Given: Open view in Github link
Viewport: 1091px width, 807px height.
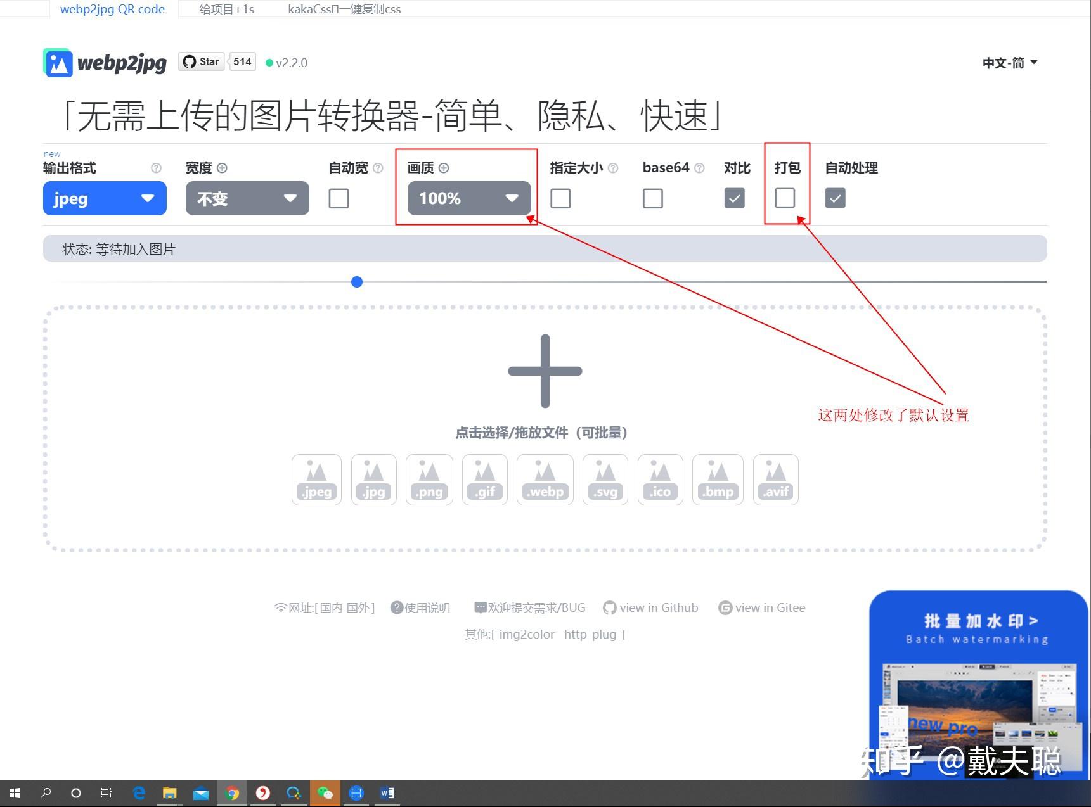Looking at the screenshot, I should [650, 608].
